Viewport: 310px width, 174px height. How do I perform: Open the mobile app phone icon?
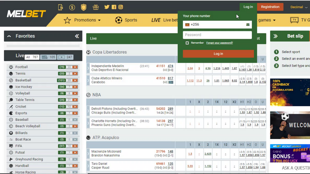[61, 7]
